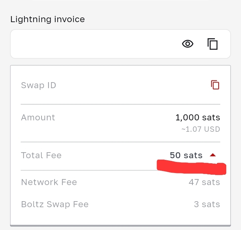Select the Swap ID label
Viewport: 241px width, 230px height.
click(x=38, y=85)
